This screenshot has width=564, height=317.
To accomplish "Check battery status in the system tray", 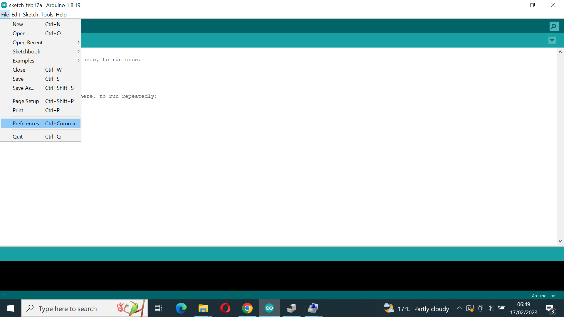I will pos(502,308).
